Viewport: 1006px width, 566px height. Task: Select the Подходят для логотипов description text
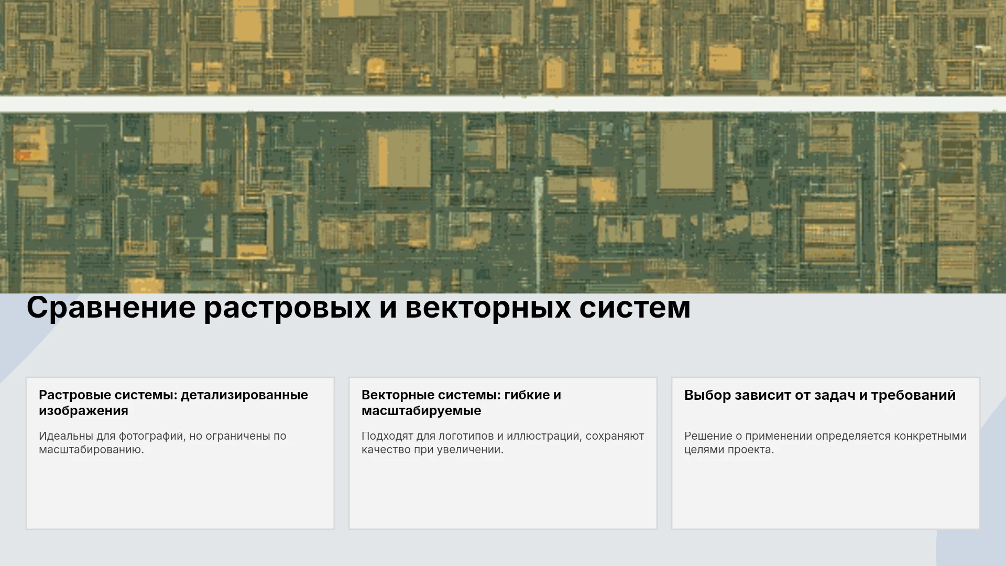(x=503, y=443)
